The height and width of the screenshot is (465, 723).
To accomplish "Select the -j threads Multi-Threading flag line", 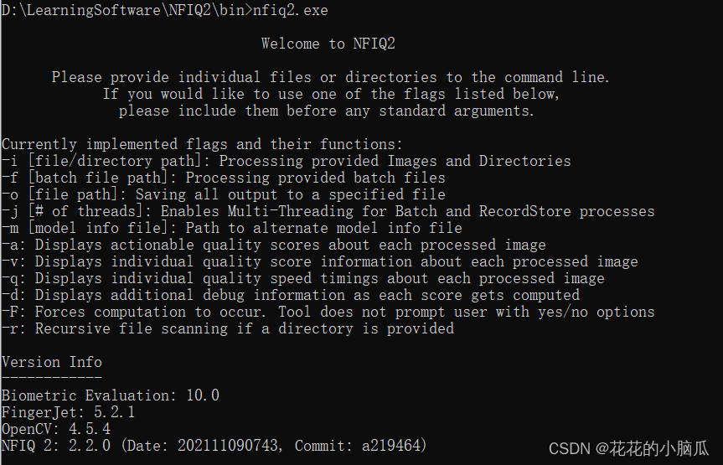I will tap(328, 211).
